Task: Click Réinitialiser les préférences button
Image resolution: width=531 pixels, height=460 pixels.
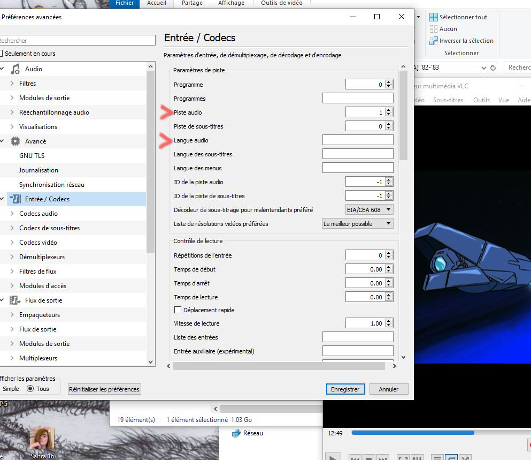Action: [x=104, y=389]
